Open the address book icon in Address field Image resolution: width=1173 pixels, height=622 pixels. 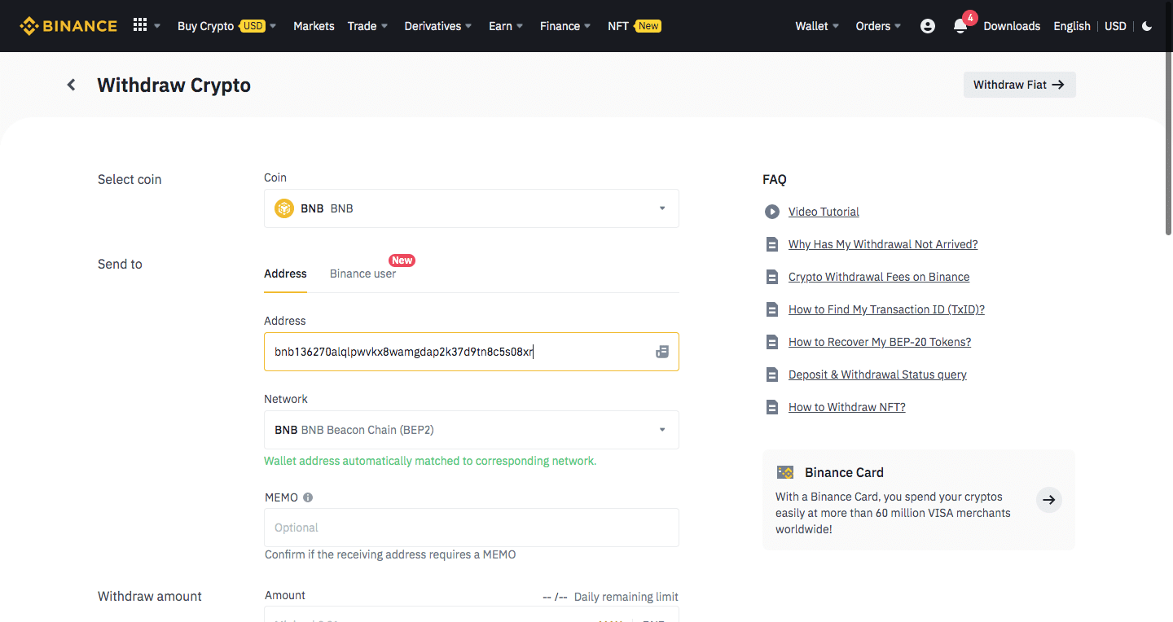tap(662, 352)
